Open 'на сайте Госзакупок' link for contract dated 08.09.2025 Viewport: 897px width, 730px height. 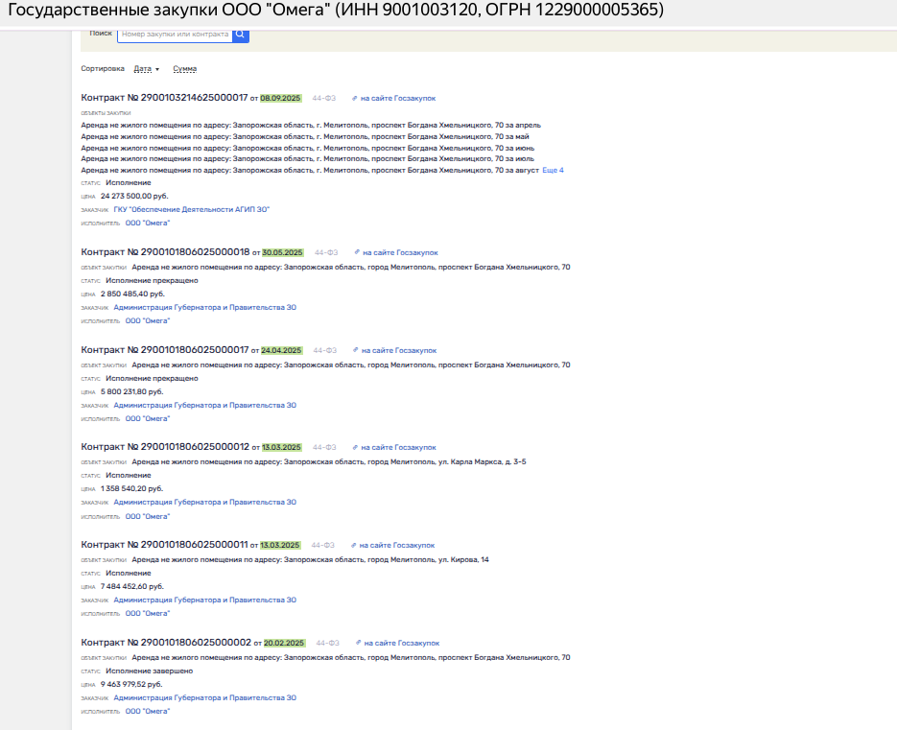(398, 98)
